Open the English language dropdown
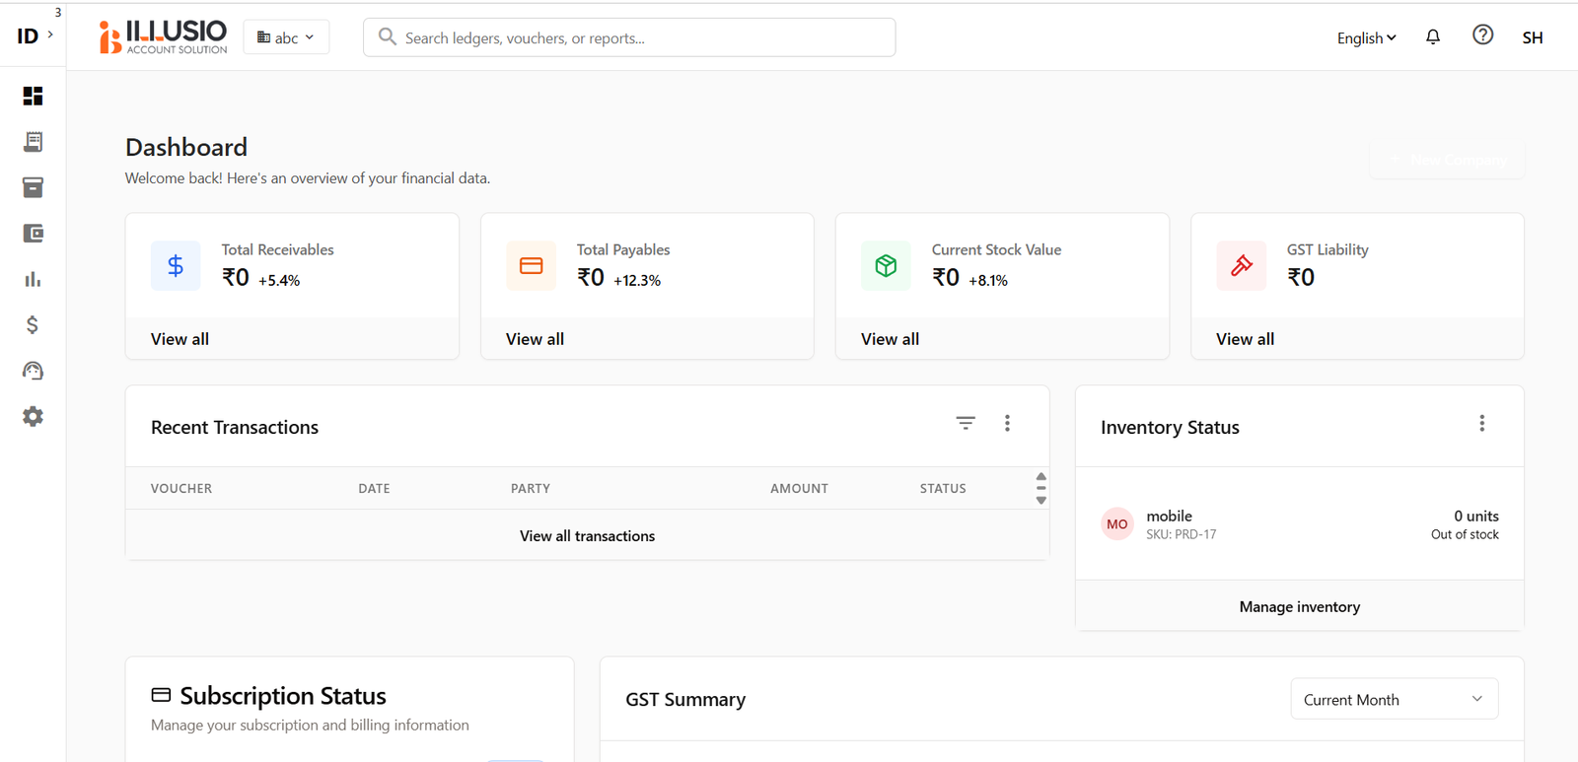1578x762 pixels. pyautogui.click(x=1366, y=37)
